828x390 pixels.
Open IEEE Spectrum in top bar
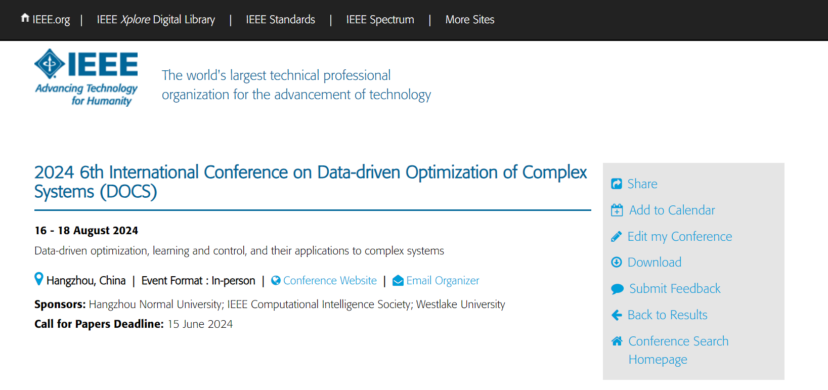pos(380,19)
